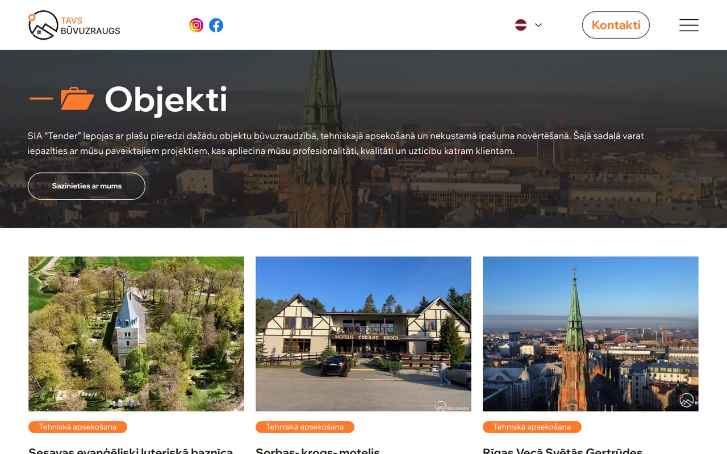Open the Sesavas church aerial photo
Image resolution: width=727 pixels, height=454 pixels.
(x=136, y=334)
